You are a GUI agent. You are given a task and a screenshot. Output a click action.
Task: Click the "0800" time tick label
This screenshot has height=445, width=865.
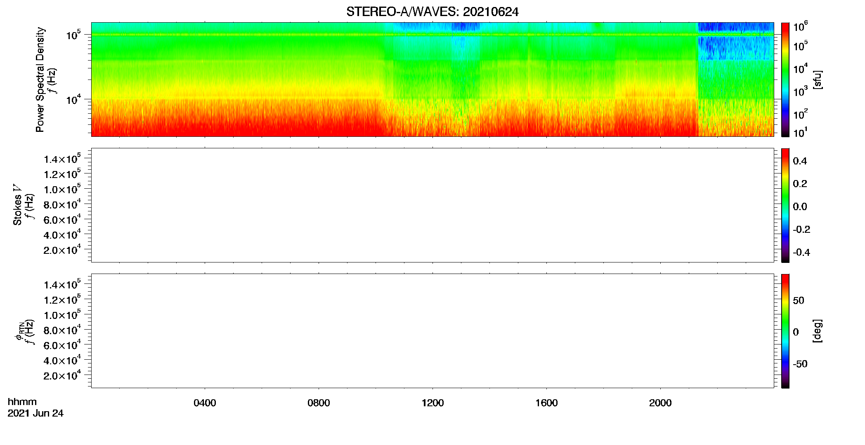point(319,403)
